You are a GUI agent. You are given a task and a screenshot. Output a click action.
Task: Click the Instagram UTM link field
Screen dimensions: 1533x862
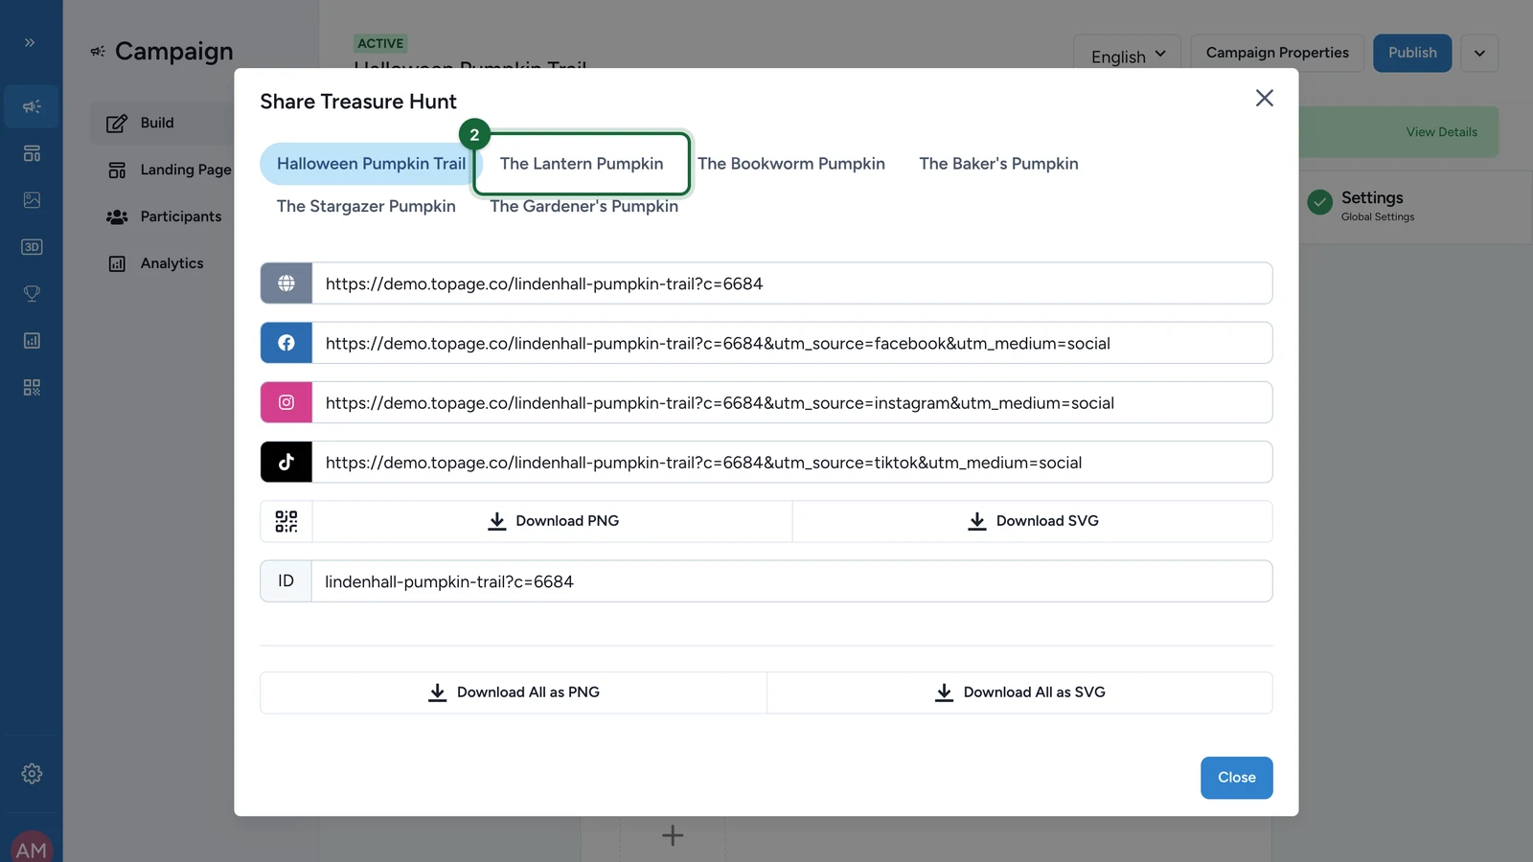[792, 402]
